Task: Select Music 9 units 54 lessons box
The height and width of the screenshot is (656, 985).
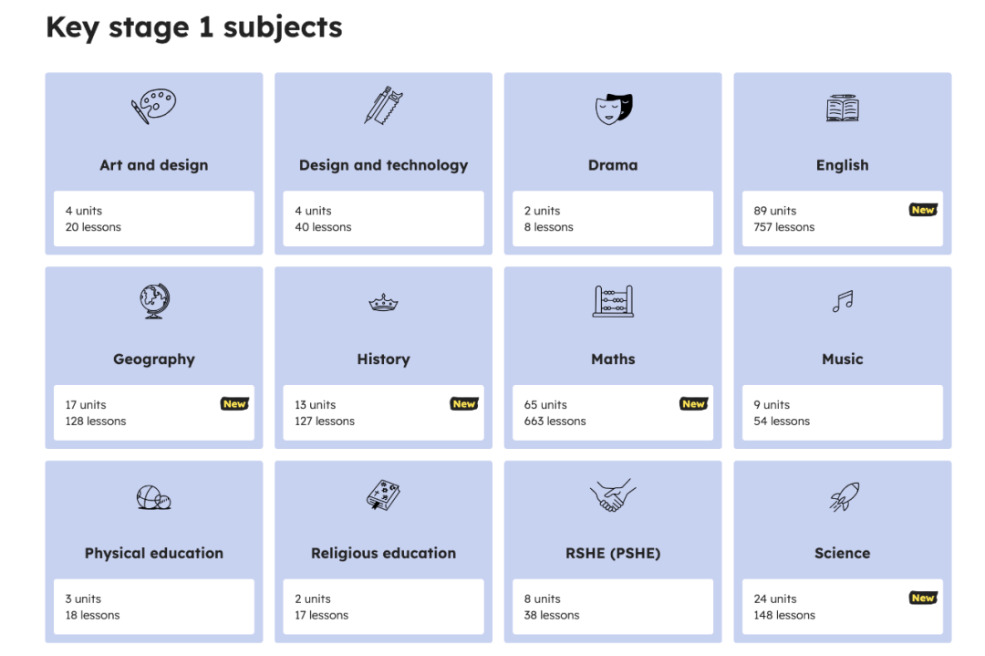Action: 843,412
